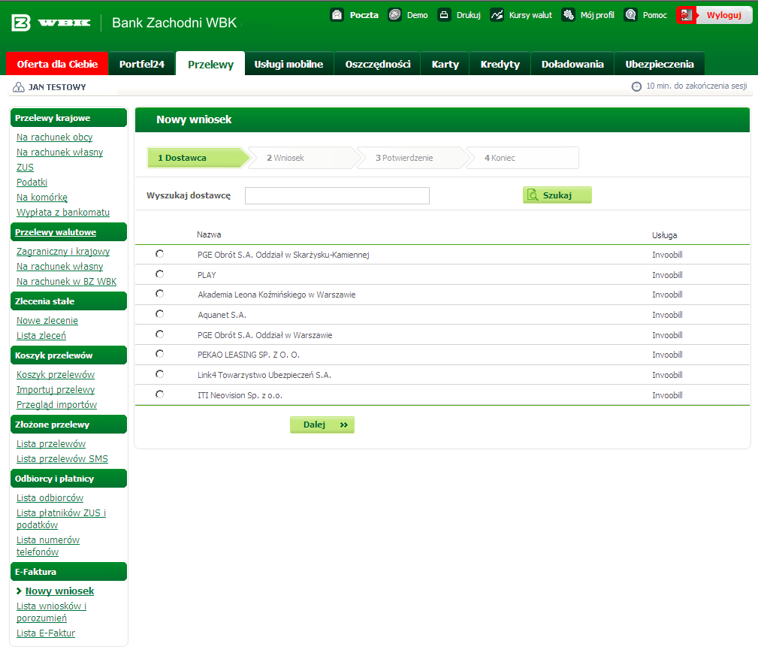Click the red Wyloguj icon
Viewport: 758px width, 671px height.
[x=687, y=15]
